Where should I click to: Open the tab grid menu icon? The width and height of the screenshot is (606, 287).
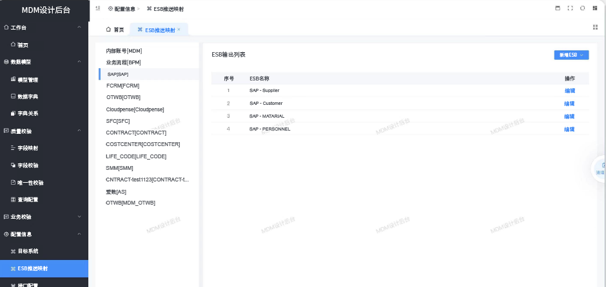(x=595, y=27)
